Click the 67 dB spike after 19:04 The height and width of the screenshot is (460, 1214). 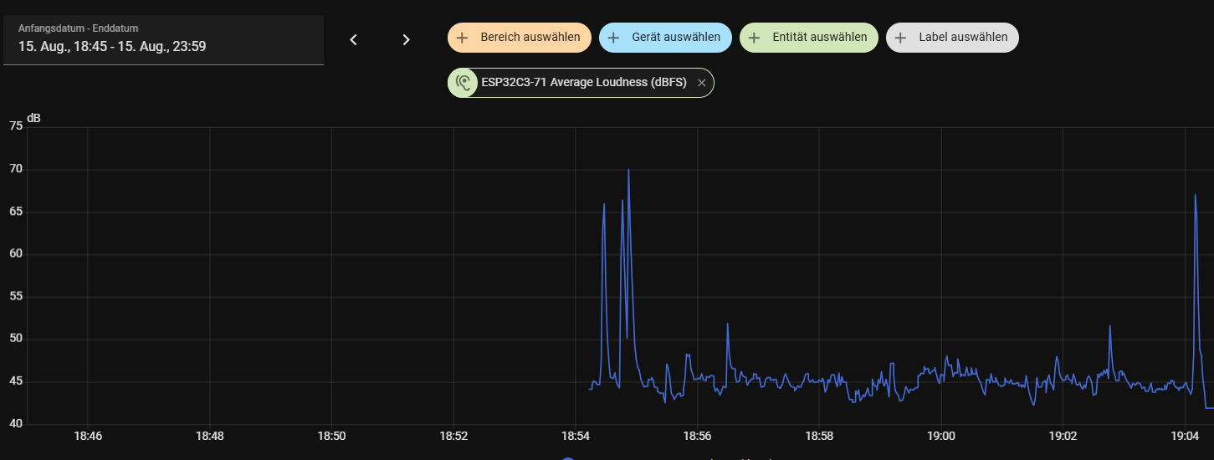click(x=1195, y=196)
